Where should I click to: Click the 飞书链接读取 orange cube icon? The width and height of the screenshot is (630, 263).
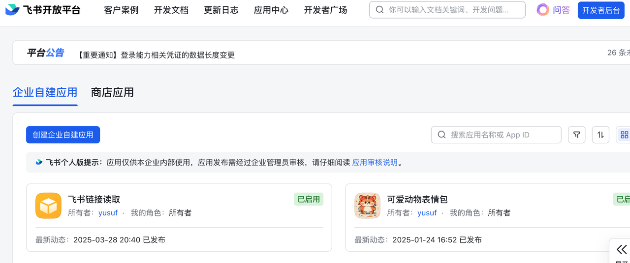tap(48, 206)
